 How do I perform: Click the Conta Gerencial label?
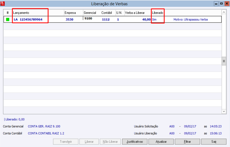point(13,126)
